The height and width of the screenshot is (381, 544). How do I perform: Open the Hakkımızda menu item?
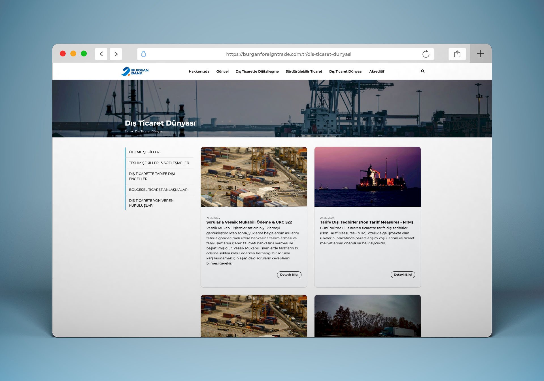click(x=199, y=71)
